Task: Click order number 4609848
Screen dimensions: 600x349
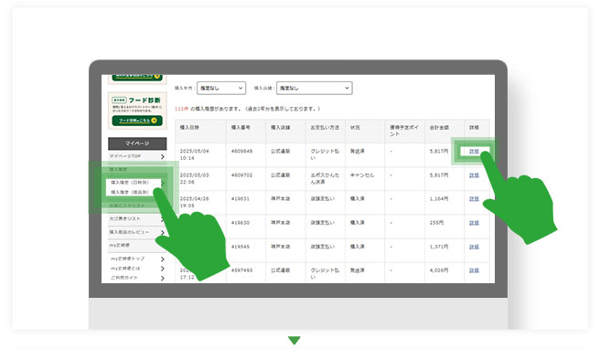Action: coord(241,152)
